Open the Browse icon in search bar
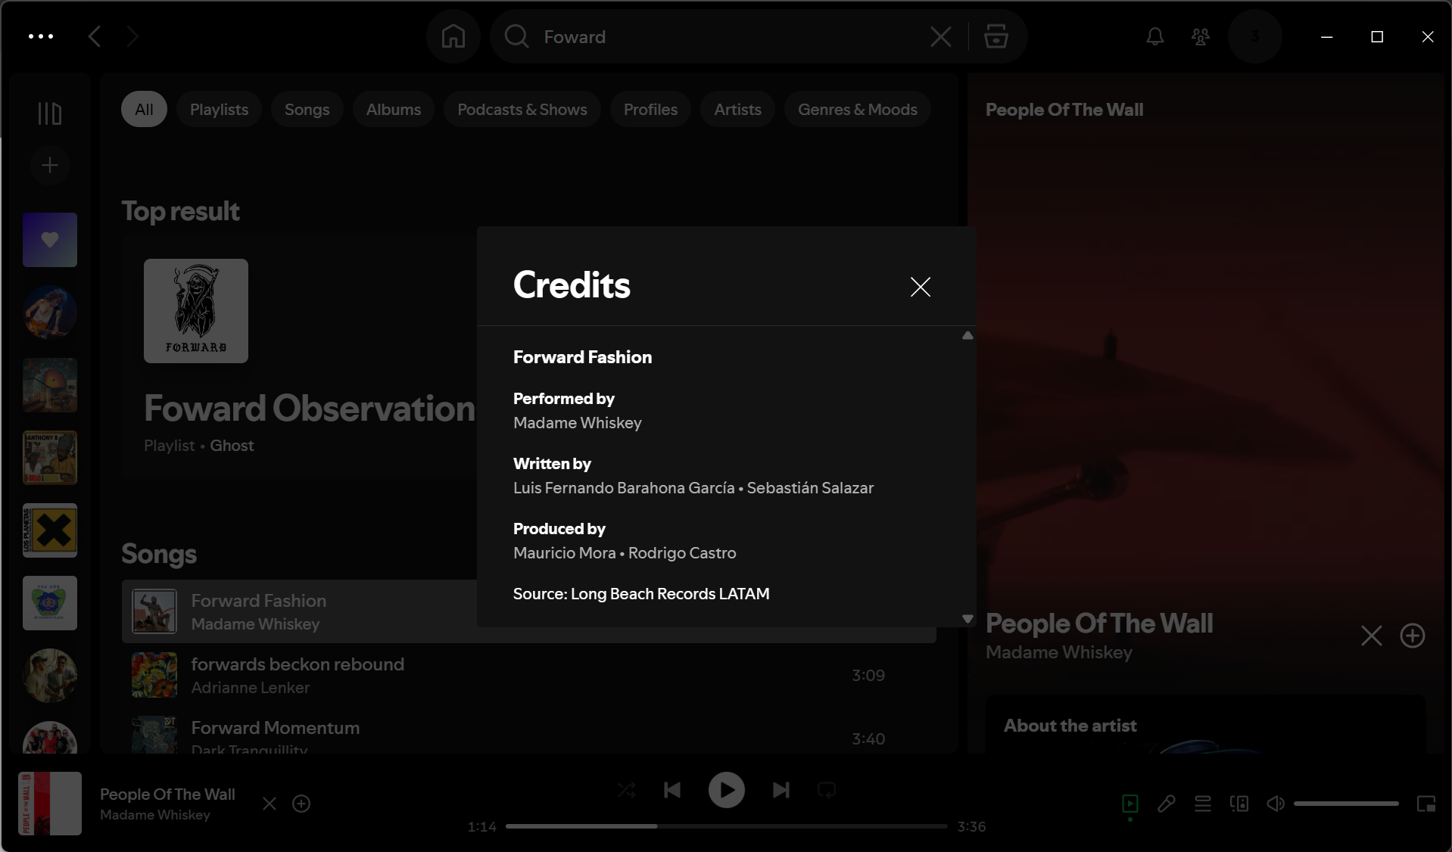1452x852 pixels. [x=996, y=36]
